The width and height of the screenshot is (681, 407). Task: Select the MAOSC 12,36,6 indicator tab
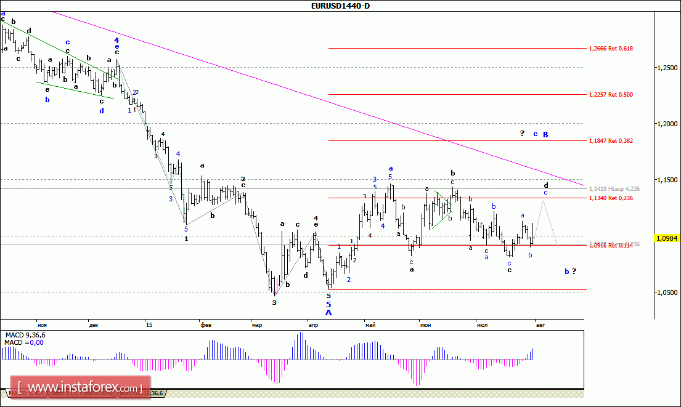tap(141, 393)
